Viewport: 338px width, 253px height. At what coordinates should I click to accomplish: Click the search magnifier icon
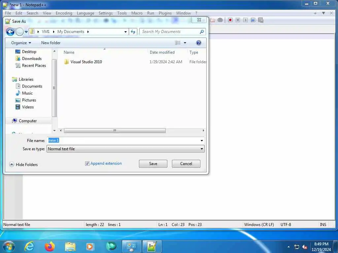pos(202,32)
